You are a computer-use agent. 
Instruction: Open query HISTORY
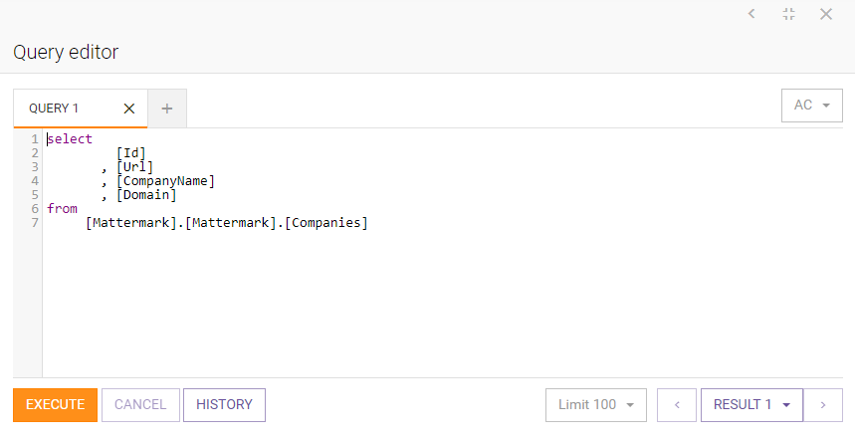[224, 404]
